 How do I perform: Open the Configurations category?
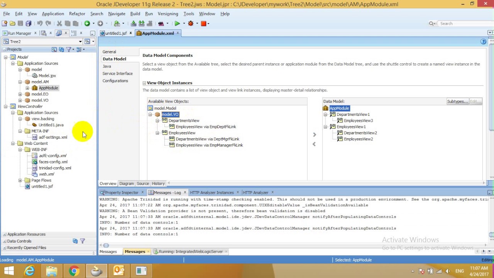pos(115,81)
